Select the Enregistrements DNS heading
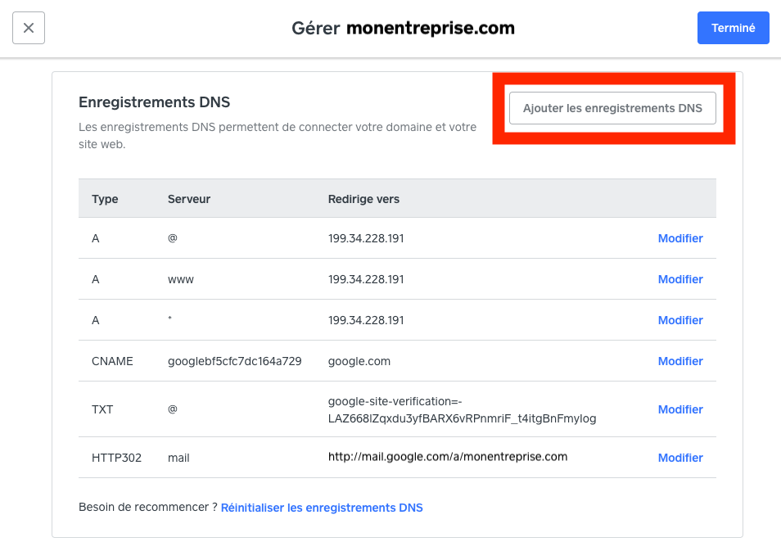The width and height of the screenshot is (781, 551). 155,102
